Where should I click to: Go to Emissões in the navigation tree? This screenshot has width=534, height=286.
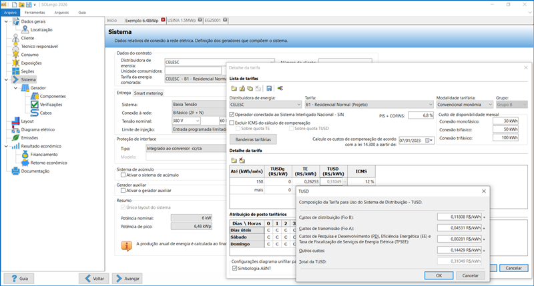tap(31, 137)
